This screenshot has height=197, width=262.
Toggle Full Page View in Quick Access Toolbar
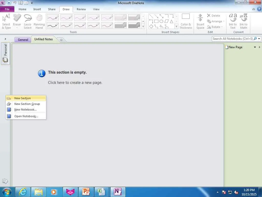26,3
